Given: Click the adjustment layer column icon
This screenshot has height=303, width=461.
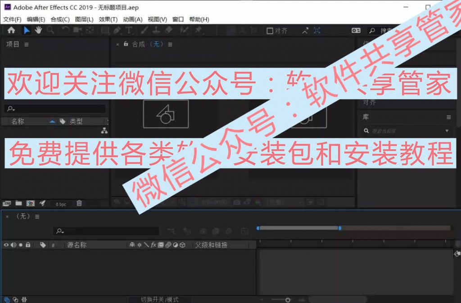Looking at the screenshot, I should coord(175,245).
